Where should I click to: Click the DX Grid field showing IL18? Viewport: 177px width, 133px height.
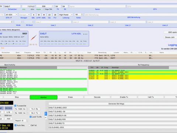click(x=8, y=112)
